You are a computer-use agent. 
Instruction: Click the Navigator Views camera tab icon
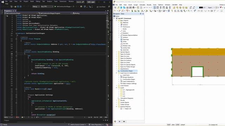(x=124, y=121)
